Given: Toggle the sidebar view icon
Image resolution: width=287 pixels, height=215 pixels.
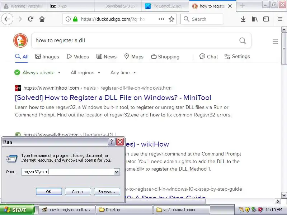Looking at the screenshot, I should click(x=266, y=19).
